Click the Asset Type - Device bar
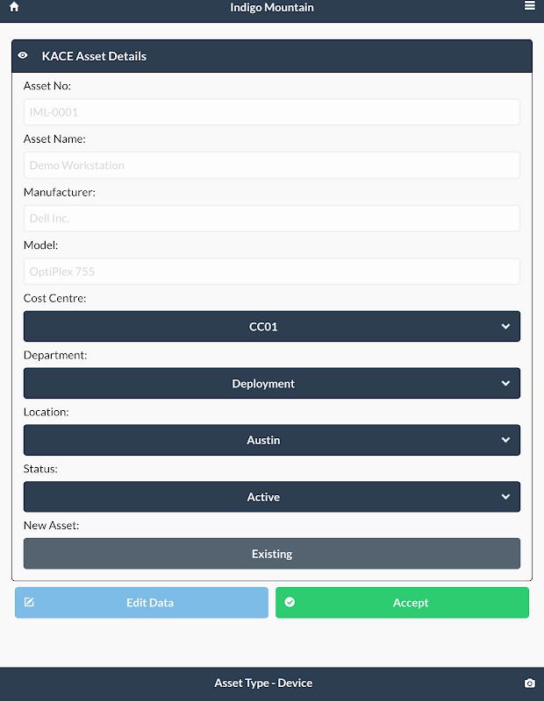 pos(263,683)
